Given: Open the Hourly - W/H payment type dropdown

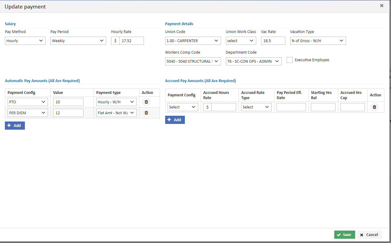Looking at the screenshot, I should (116, 102).
